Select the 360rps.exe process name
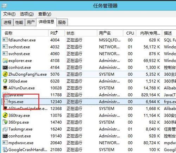 pos(19,122)
